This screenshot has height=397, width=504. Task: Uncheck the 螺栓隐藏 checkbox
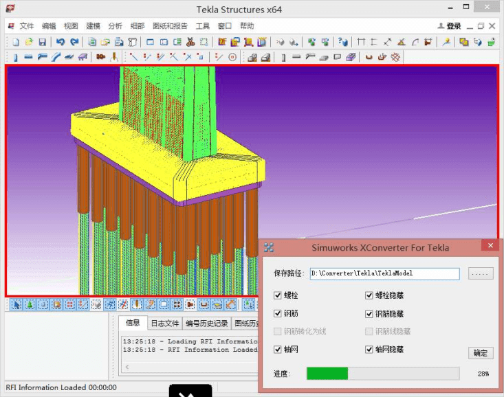pos(369,295)
